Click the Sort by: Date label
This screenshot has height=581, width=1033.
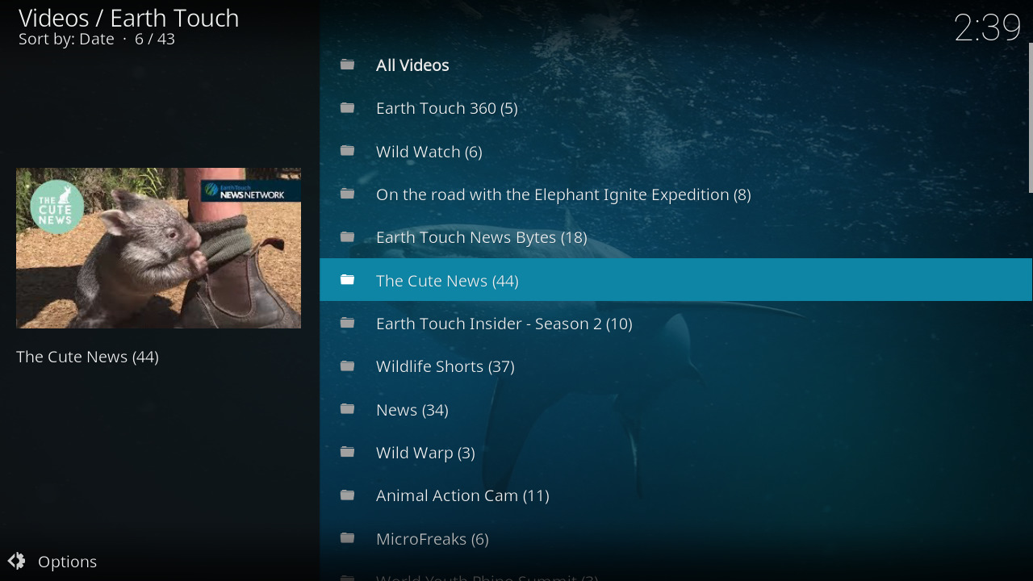click(66, 39)
